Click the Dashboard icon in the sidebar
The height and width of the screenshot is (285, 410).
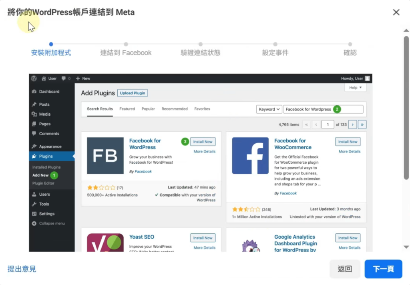pyautogui.click(x=34, y=92)
